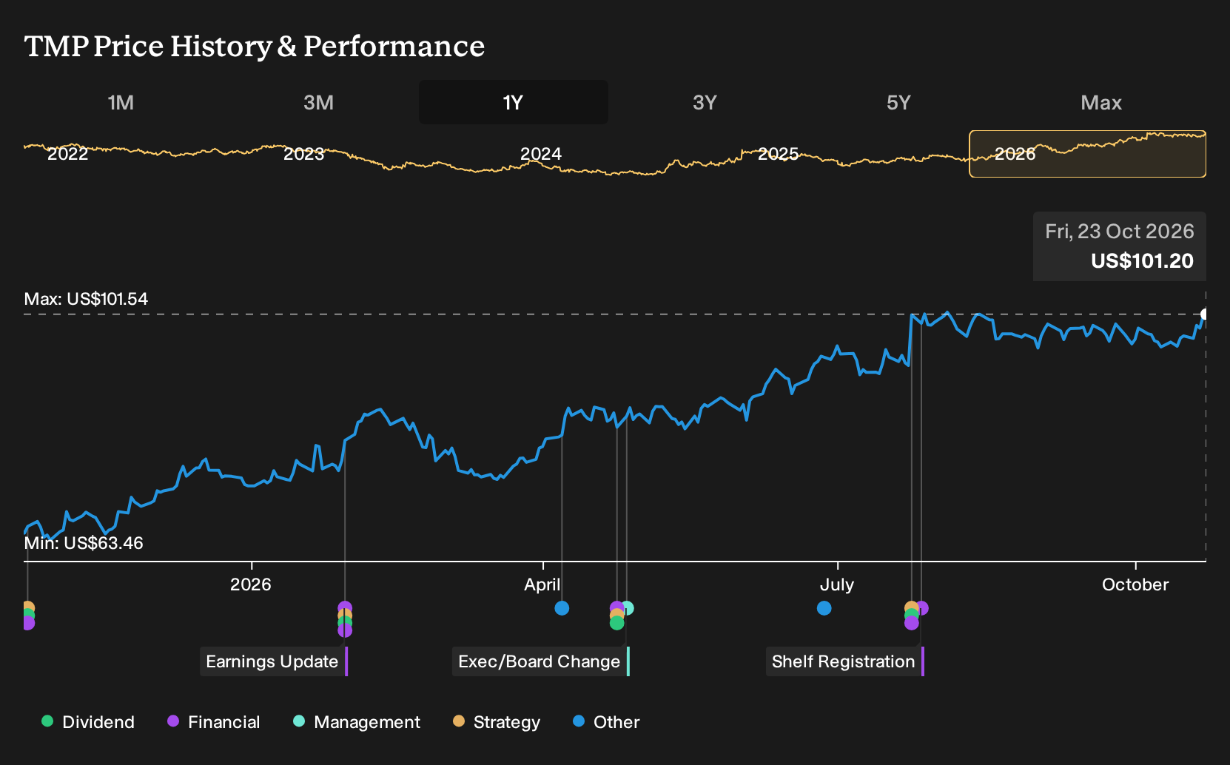Show the Max price history range
Screen dimensions: 1230x765
(1101, 102)
